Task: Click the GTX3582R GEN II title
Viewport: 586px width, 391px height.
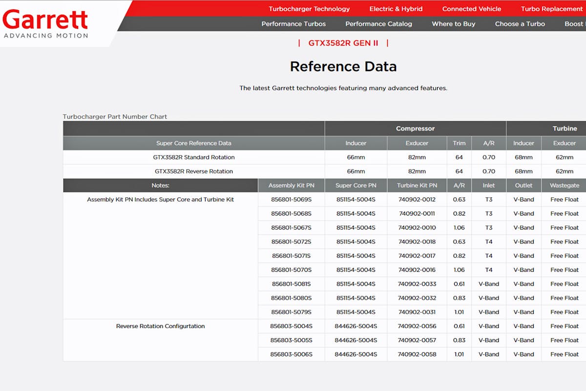Action: click(x=343, y=43)
